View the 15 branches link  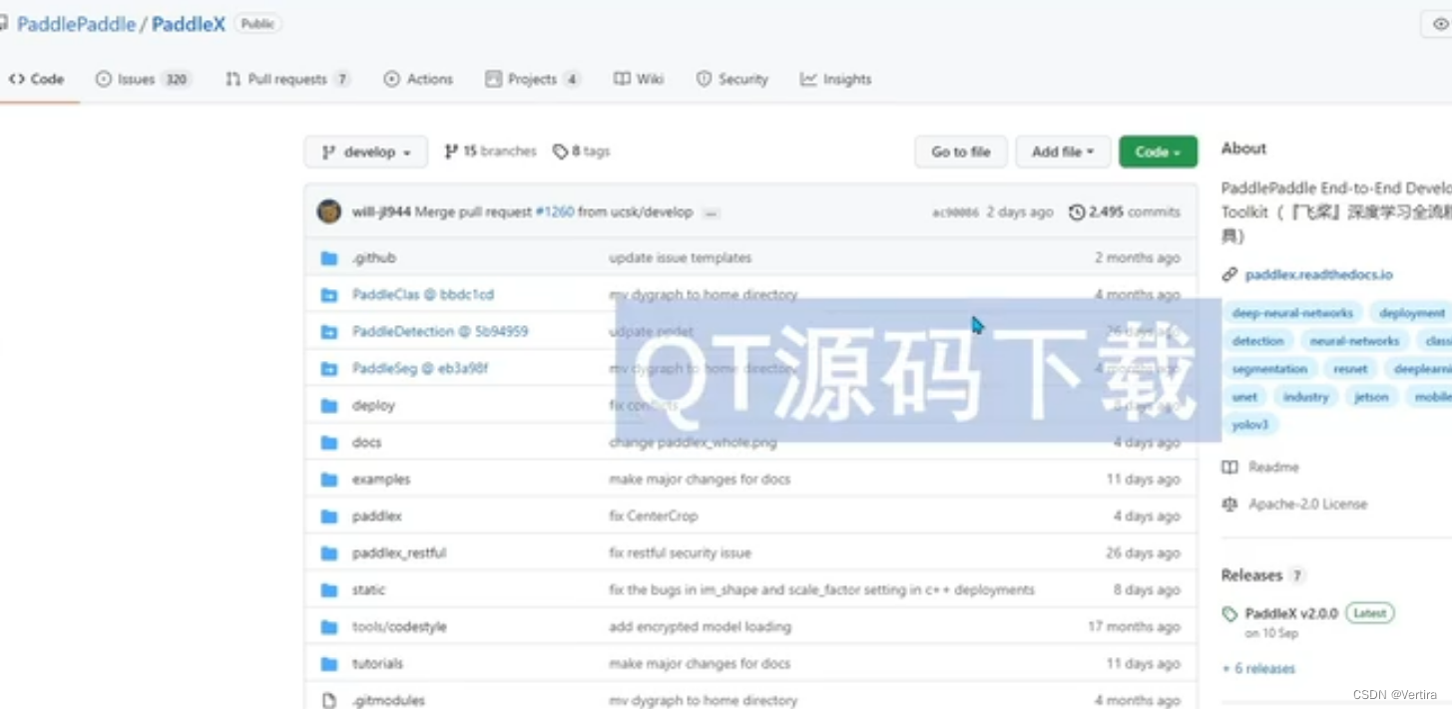pyautogui.click(x=491, y=152)
